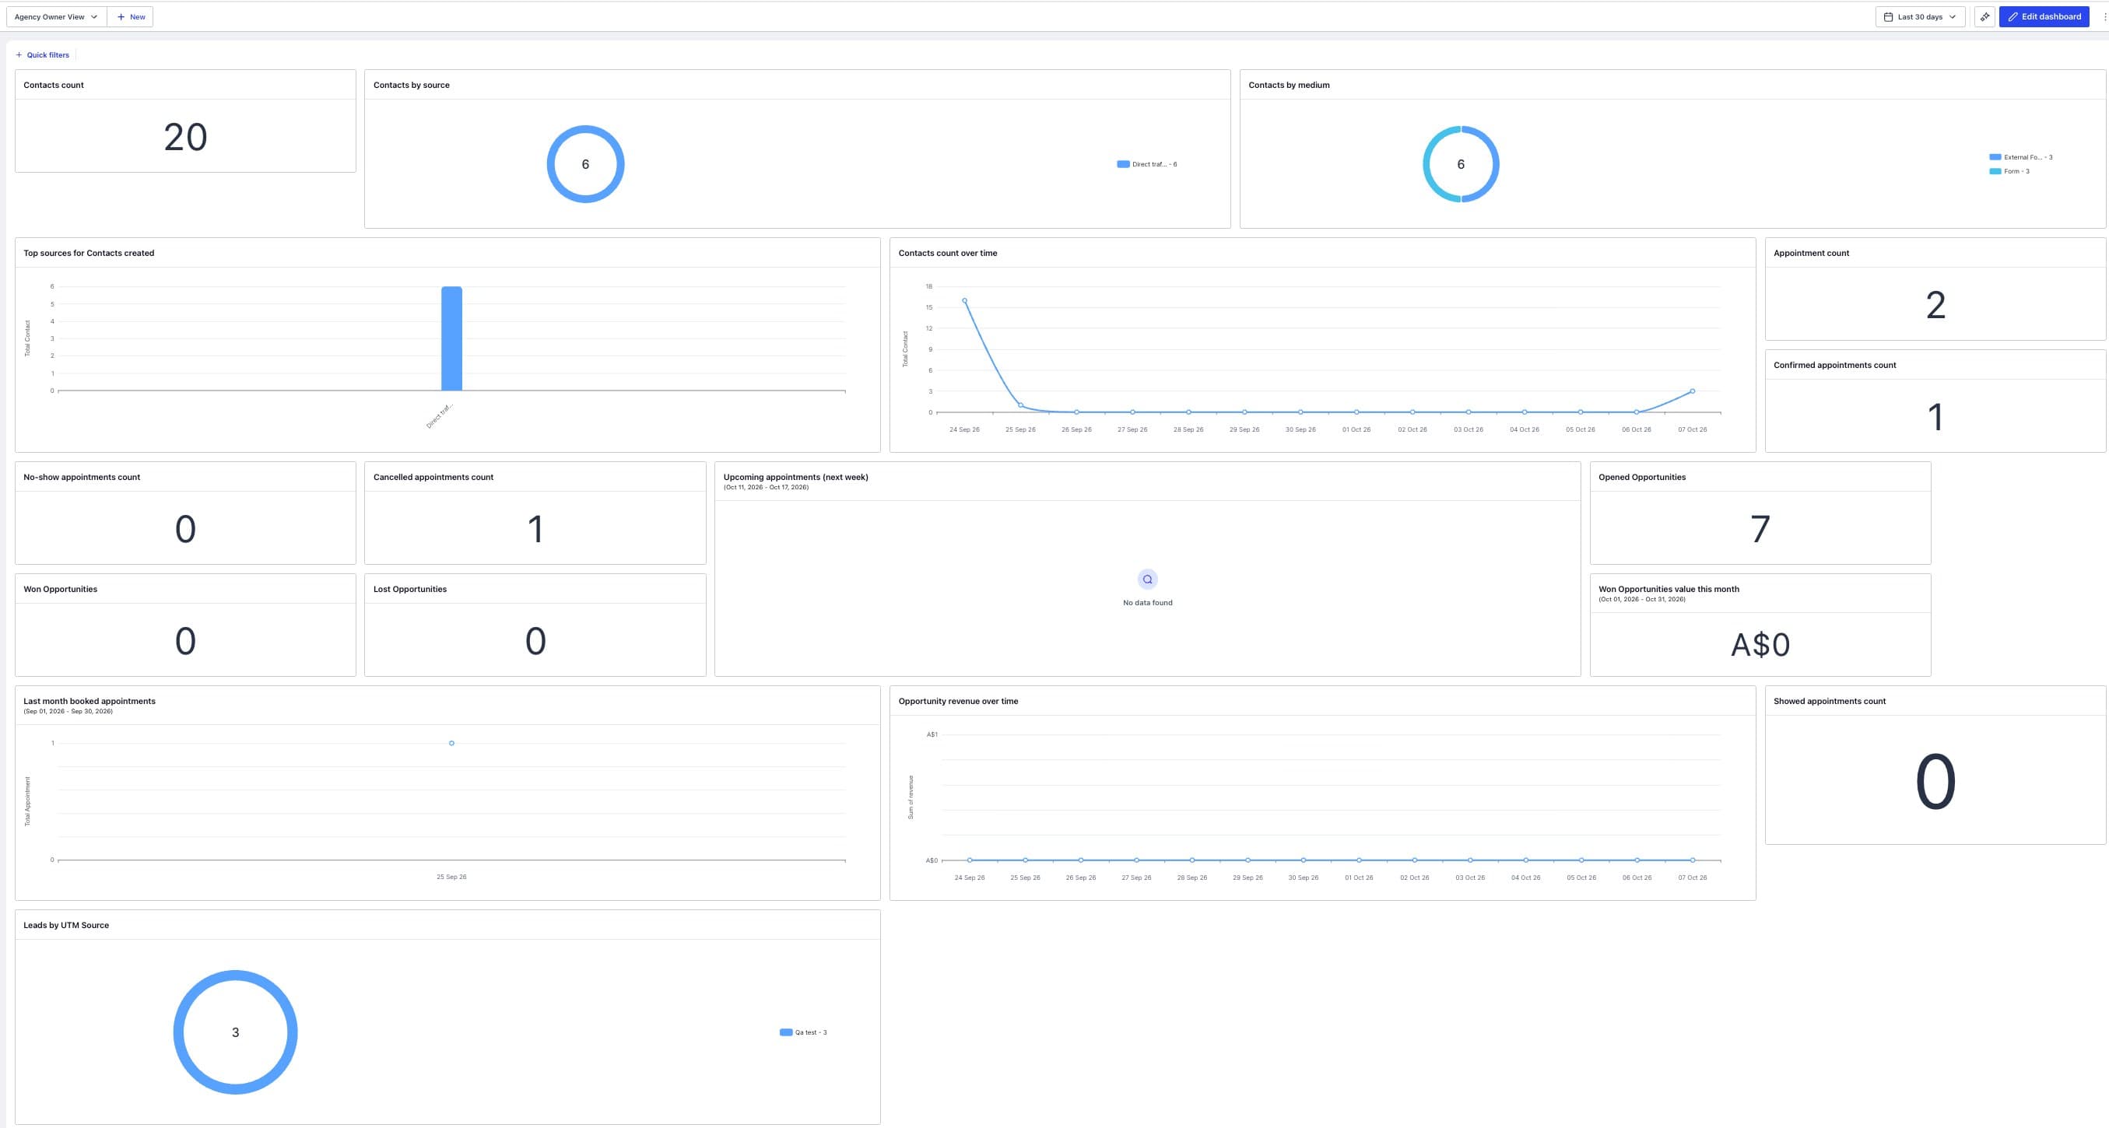2109x1128 pixels.
Task: Click the AI sparkle icon button
Action: (x=1984, y=16)
